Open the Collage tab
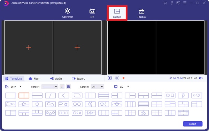 pos(117,13)
